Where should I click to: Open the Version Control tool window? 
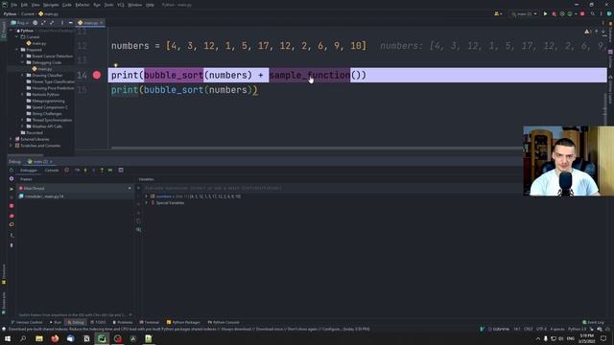[x=27, y=322]
